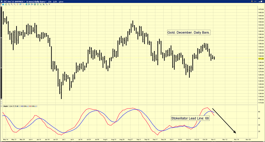Click the second magnifier zoom icon
Image resolution: width=265 pixels, height=142 pixels.
click(15, 4)
